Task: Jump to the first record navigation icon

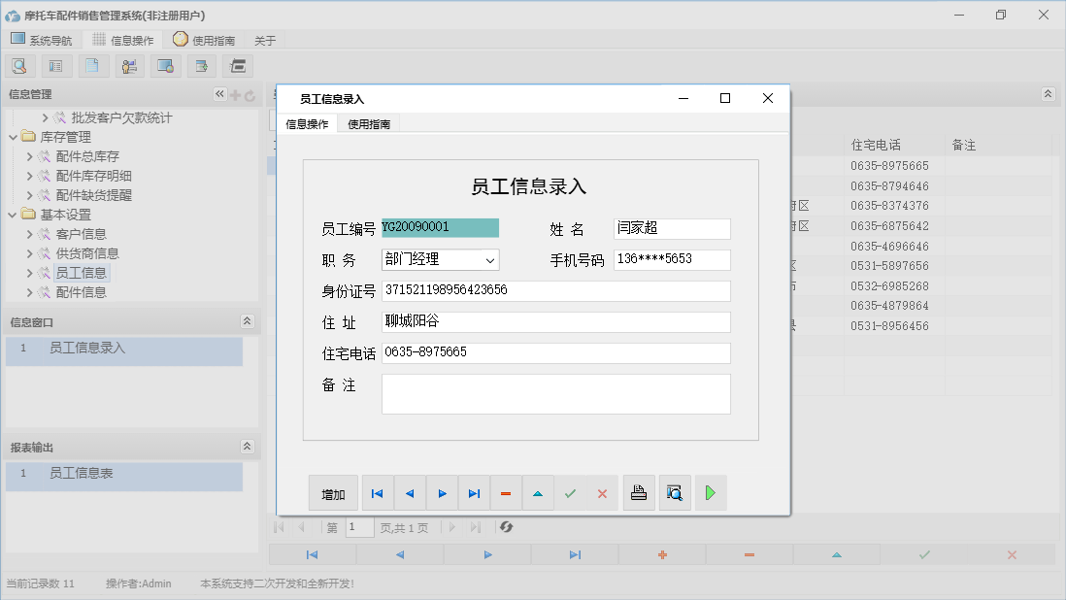Action: (377, 493)
